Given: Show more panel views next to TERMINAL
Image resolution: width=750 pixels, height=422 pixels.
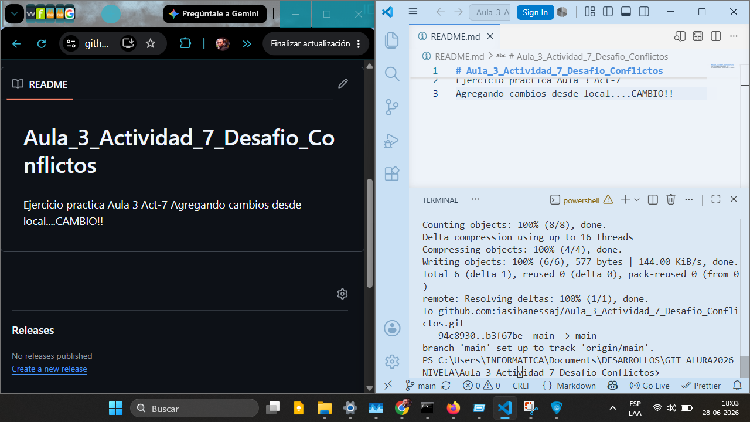Looking at the screenshot, I should (475, 199).
